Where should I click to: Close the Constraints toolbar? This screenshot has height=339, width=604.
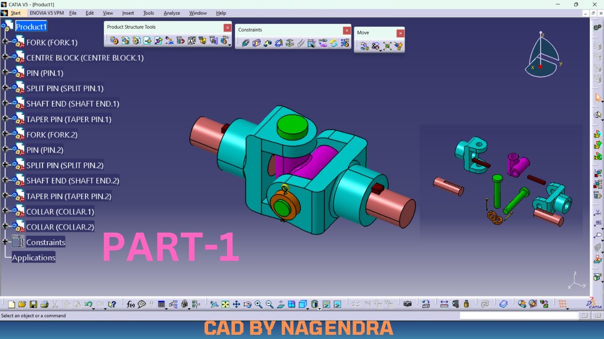(347, 31)
